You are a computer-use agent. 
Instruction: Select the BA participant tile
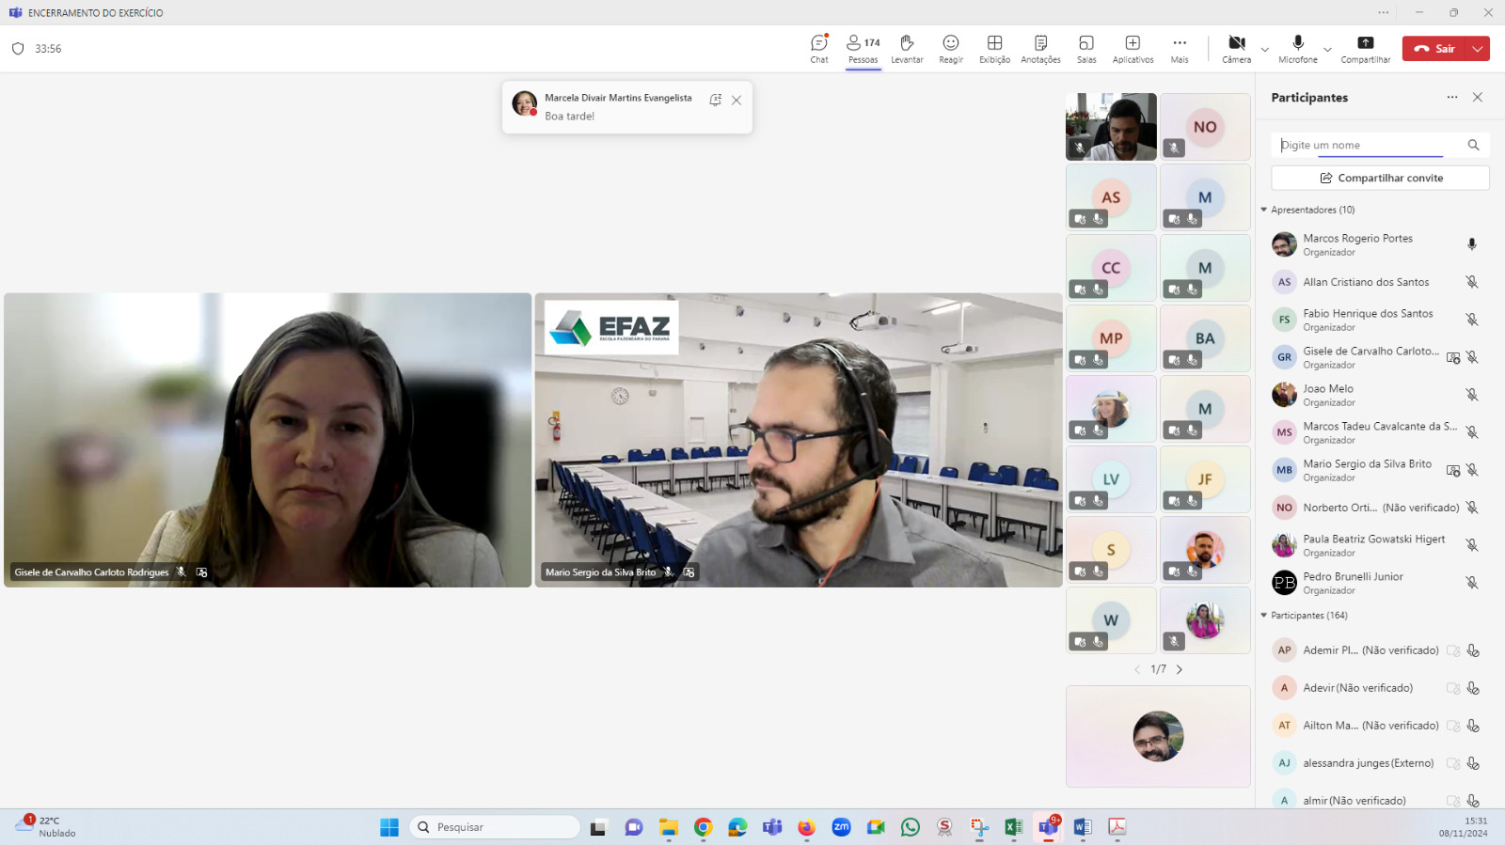pos(1205,338)
